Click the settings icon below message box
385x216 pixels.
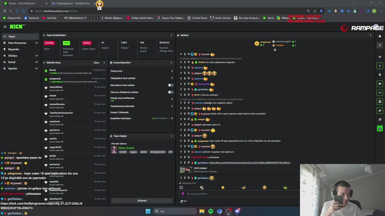181,201
